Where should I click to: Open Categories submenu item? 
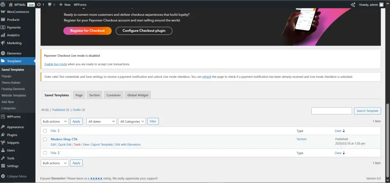pos(9,108)
